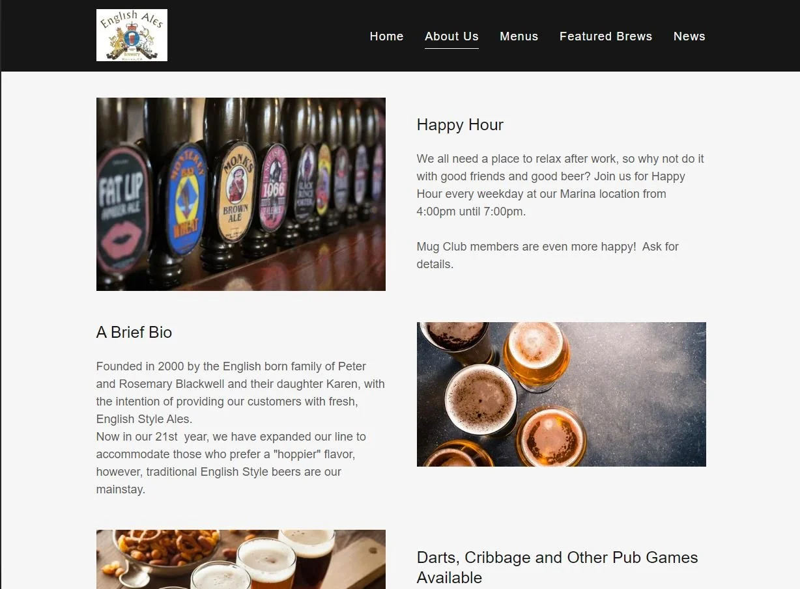The height and width of the screenshot is (589, 800).
Task: Open the Home page
Action: 386,36
